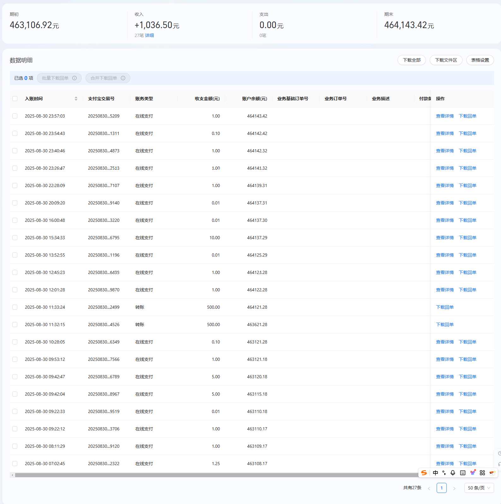The height and width of the screenshot is (504, 501).
Task: Check row 2025-08-30 15:34:33
Action: [x=15, y=238]
